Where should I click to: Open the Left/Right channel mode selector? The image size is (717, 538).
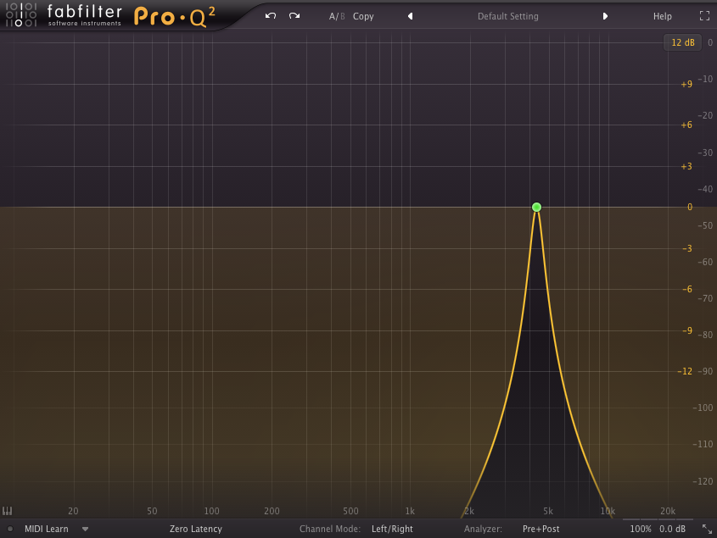point(392,529)
